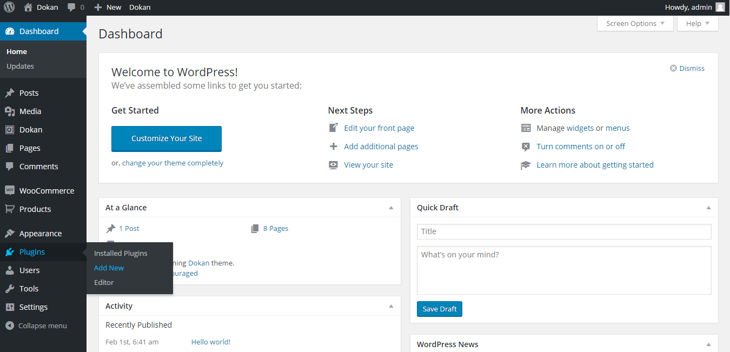Open Installed Plugins from the Plugins flyout
This screenshot has height=352, width=730.
(x=121, y=253)
